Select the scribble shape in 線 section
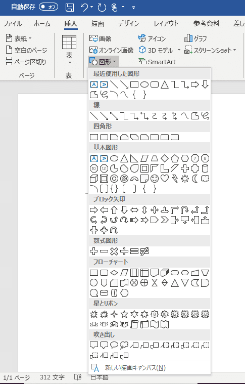 (x=205, y=116)
